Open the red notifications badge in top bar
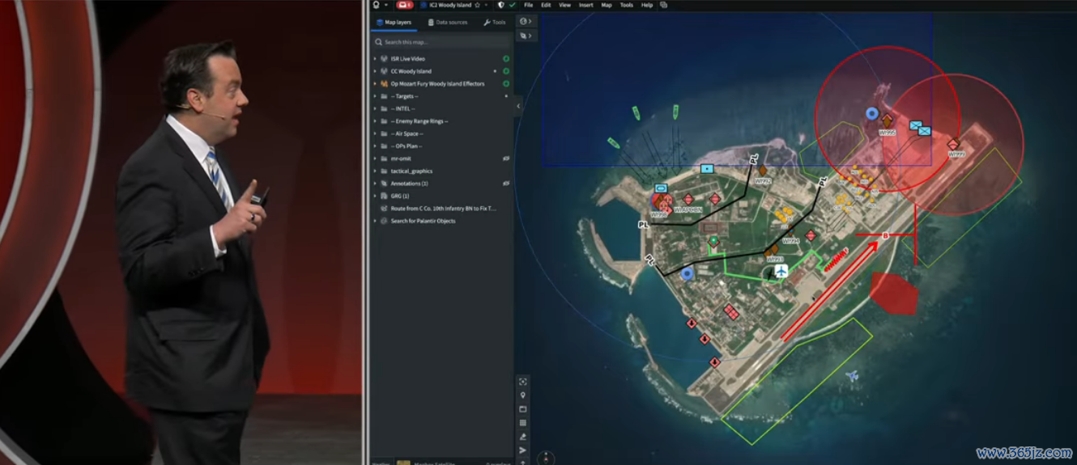 coord(404,5)
